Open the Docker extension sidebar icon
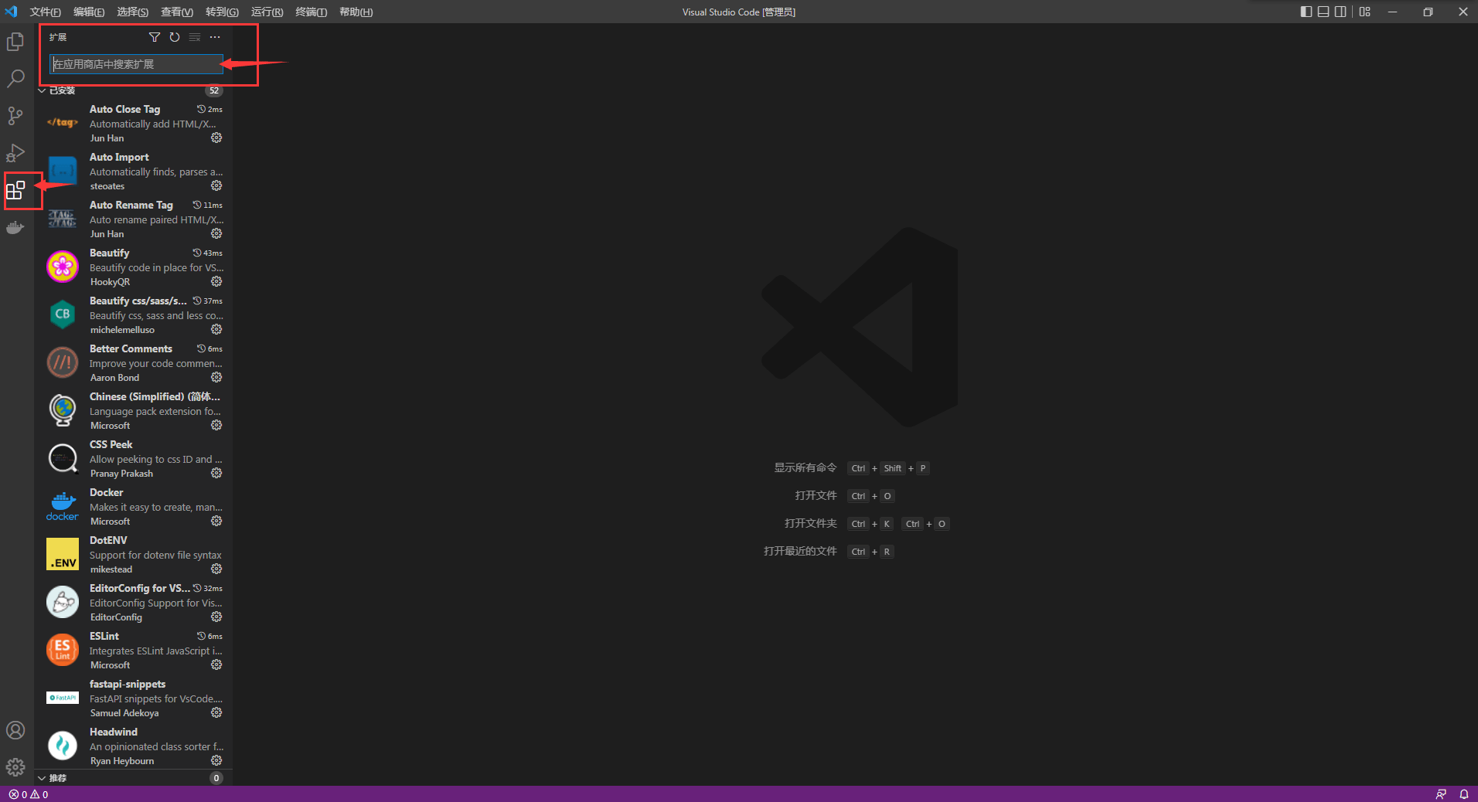 (16, 227)
